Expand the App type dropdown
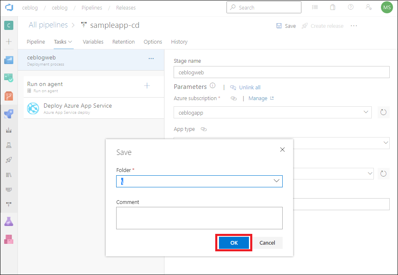Viewport: 398px width, 275px height. (x=386, y=143)
